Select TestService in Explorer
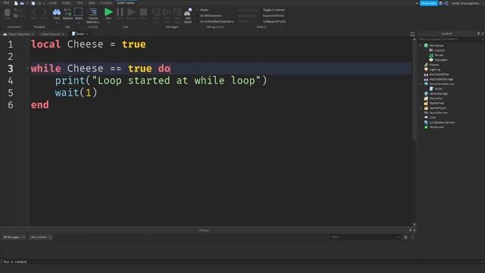This screenshot has height=273, width=485. coord(436,127)
